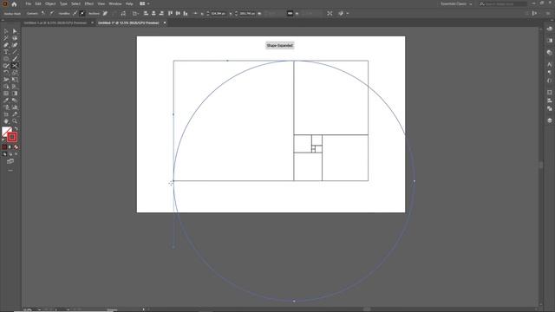Select the Paintbrush tool
This screenshot has height=312, width=555.
[x=15, y=59]
